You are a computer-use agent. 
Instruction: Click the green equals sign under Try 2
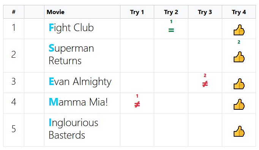tap(171, 30)
